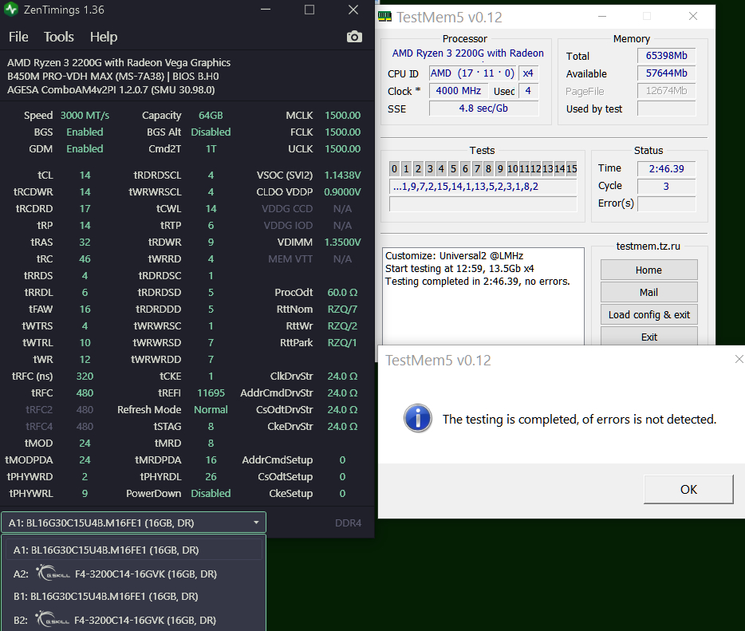Minimize the ZenTimings window
Image resolution: width=745 pixels, height=631 pixels.
point(266,10)
